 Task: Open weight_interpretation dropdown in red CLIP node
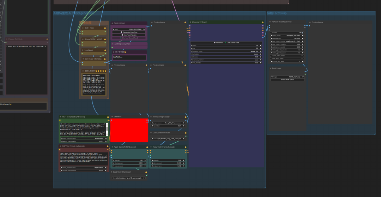(x=84, y=171)
